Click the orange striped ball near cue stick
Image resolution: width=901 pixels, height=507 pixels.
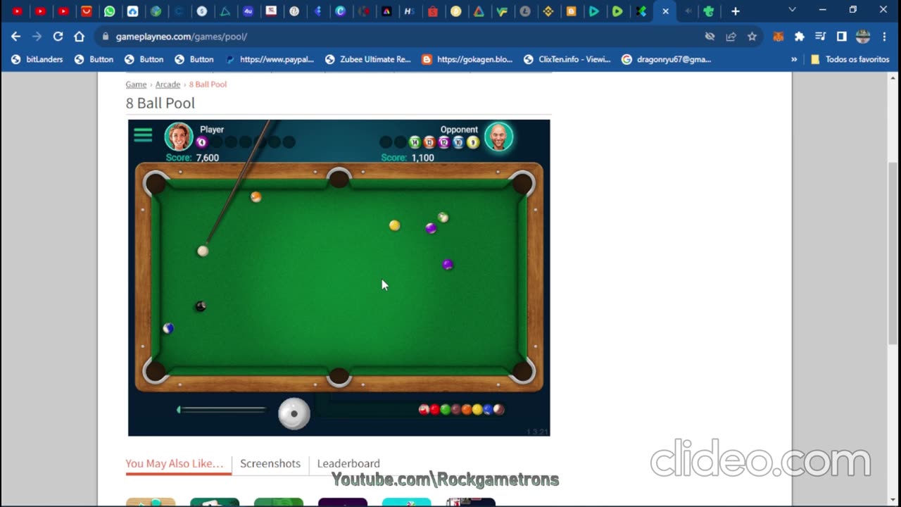click(x=256, y=197)
